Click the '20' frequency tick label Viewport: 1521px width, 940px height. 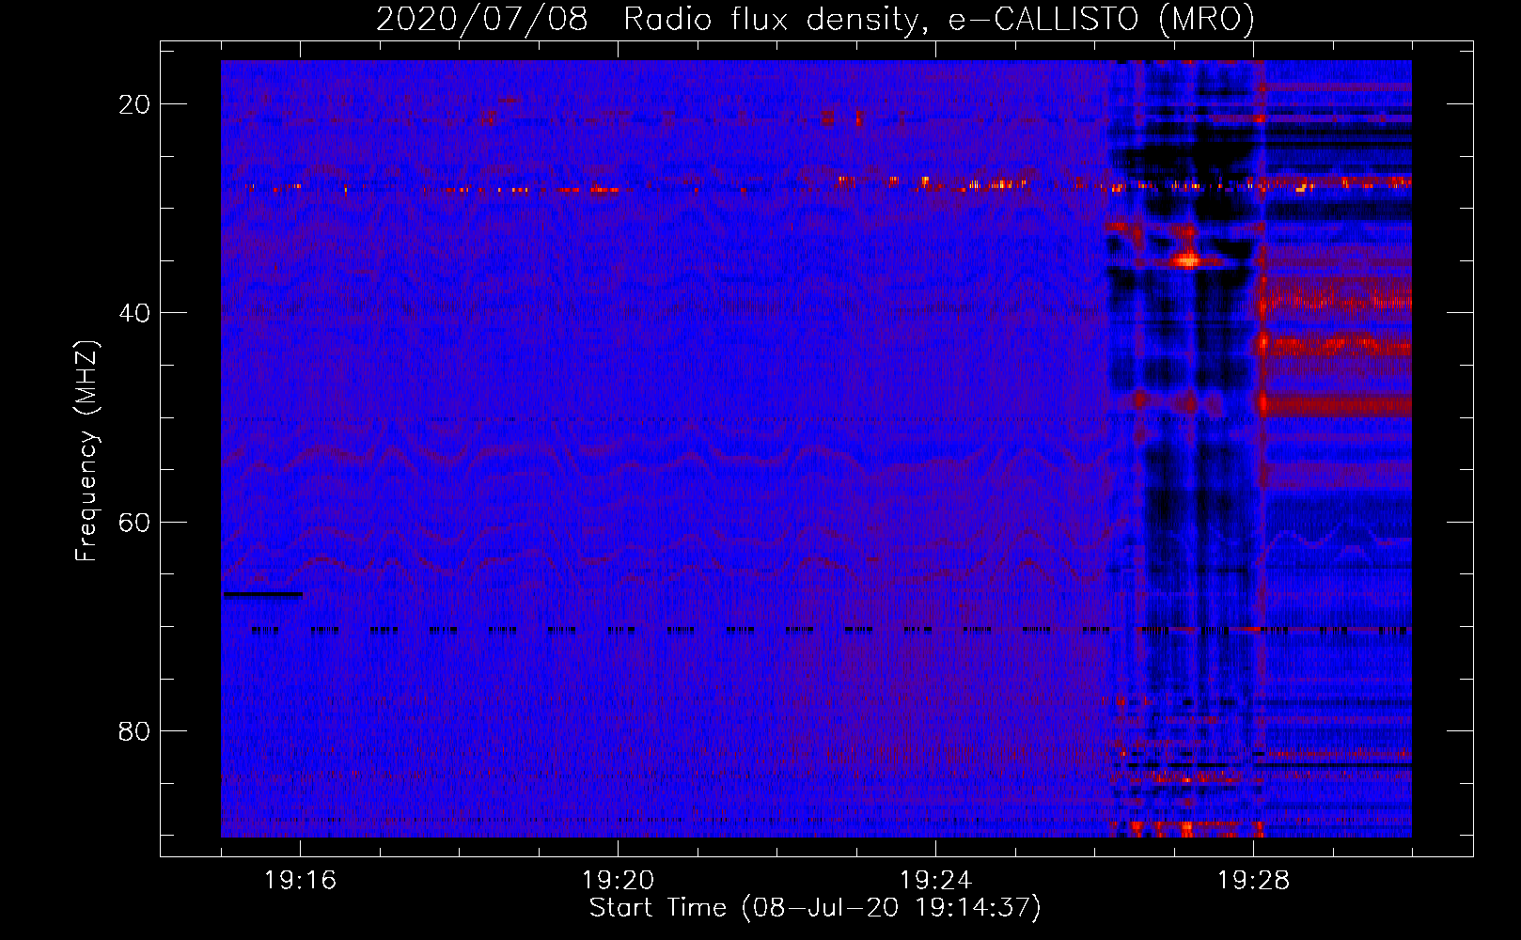point(134,104)
